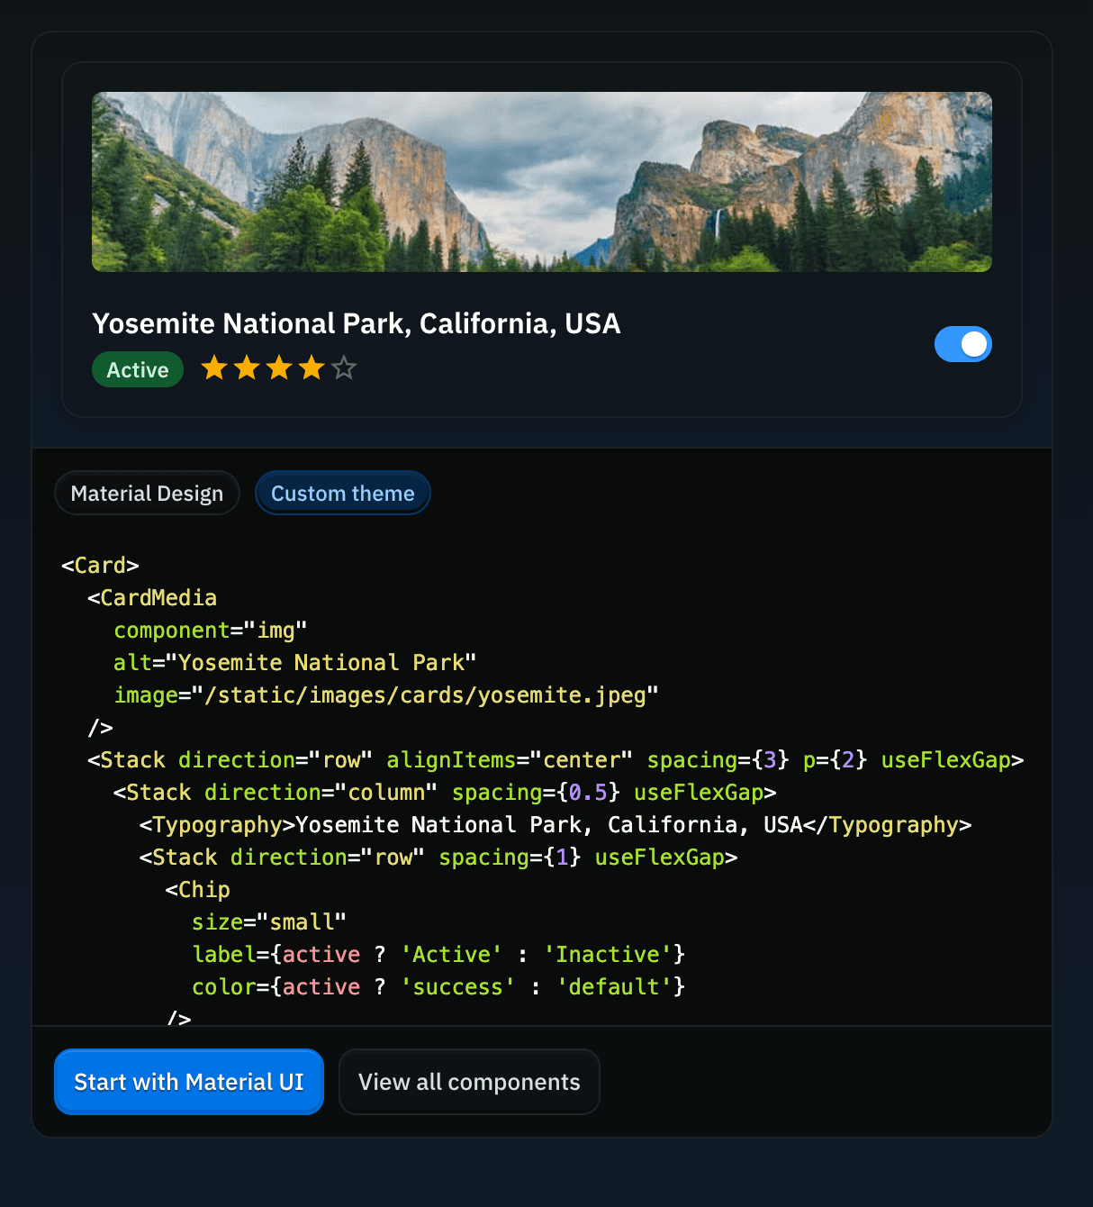1093x1207 pixels.
Task: Click the <Card> code line
Action: tap(100, 566)
